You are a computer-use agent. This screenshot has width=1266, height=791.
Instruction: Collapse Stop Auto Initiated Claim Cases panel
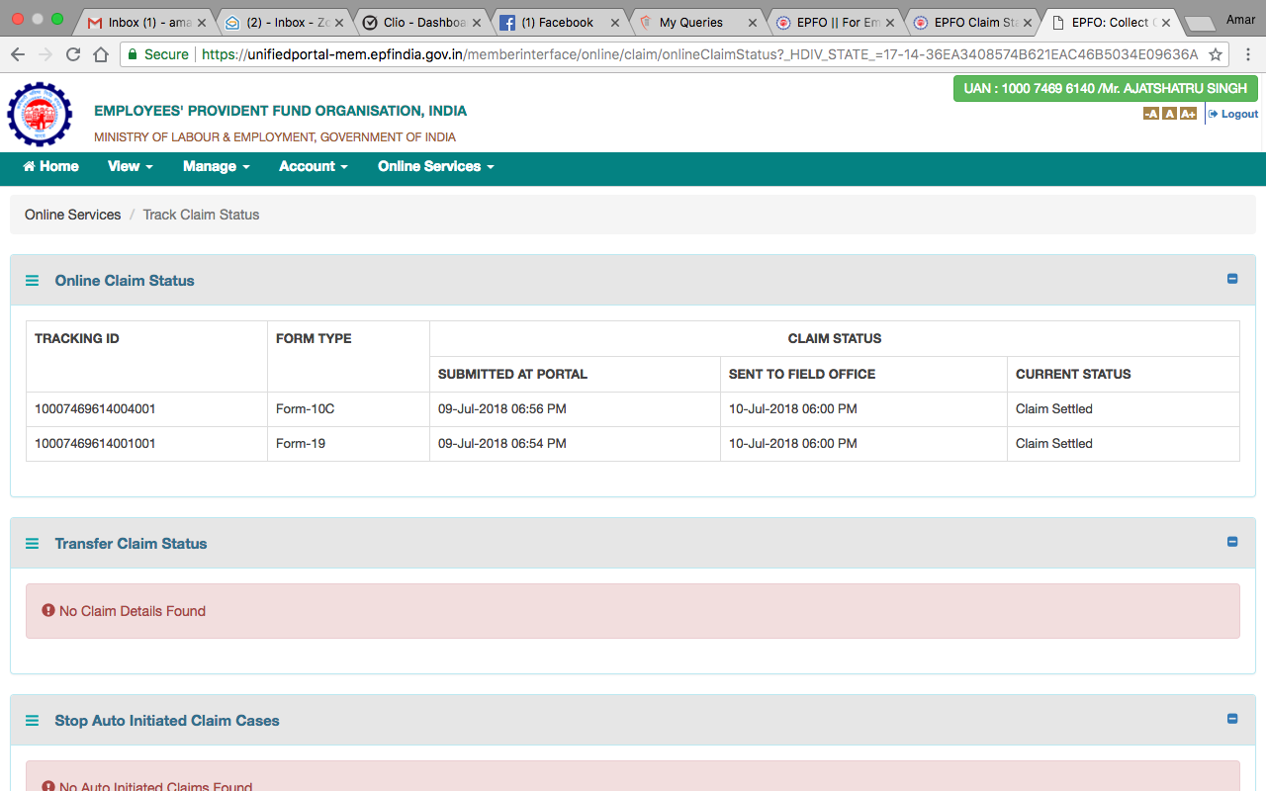pos(1232,719)
